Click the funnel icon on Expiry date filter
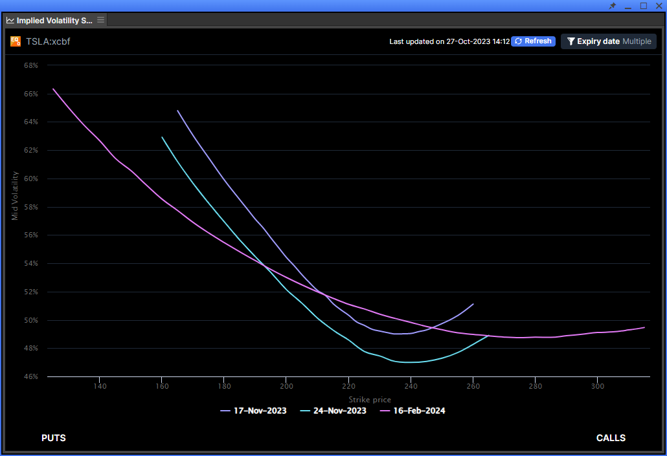Screen dimensions: 667x456 click(571, 41)
